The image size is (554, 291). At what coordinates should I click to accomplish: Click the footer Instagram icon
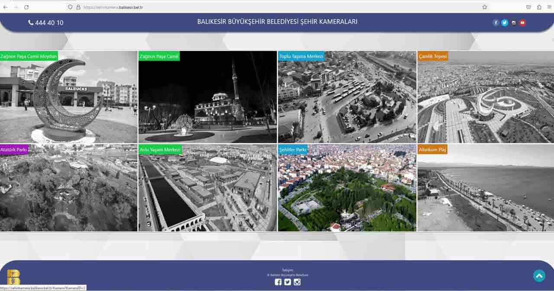(297, 282)
